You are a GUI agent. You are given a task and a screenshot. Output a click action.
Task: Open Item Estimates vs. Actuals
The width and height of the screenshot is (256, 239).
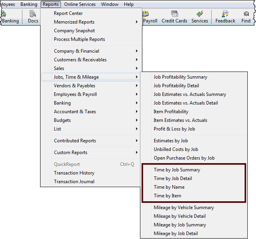click(194, 120)
